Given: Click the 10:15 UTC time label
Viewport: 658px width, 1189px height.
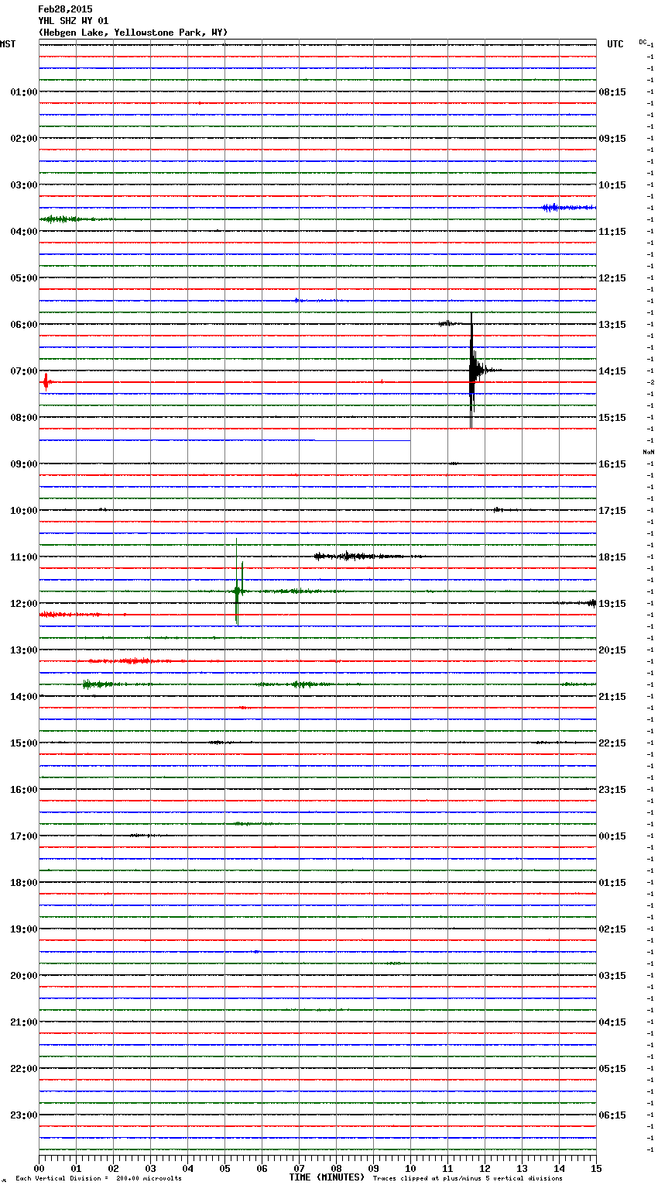Looking at the screenshot, I should pos(612,185).
